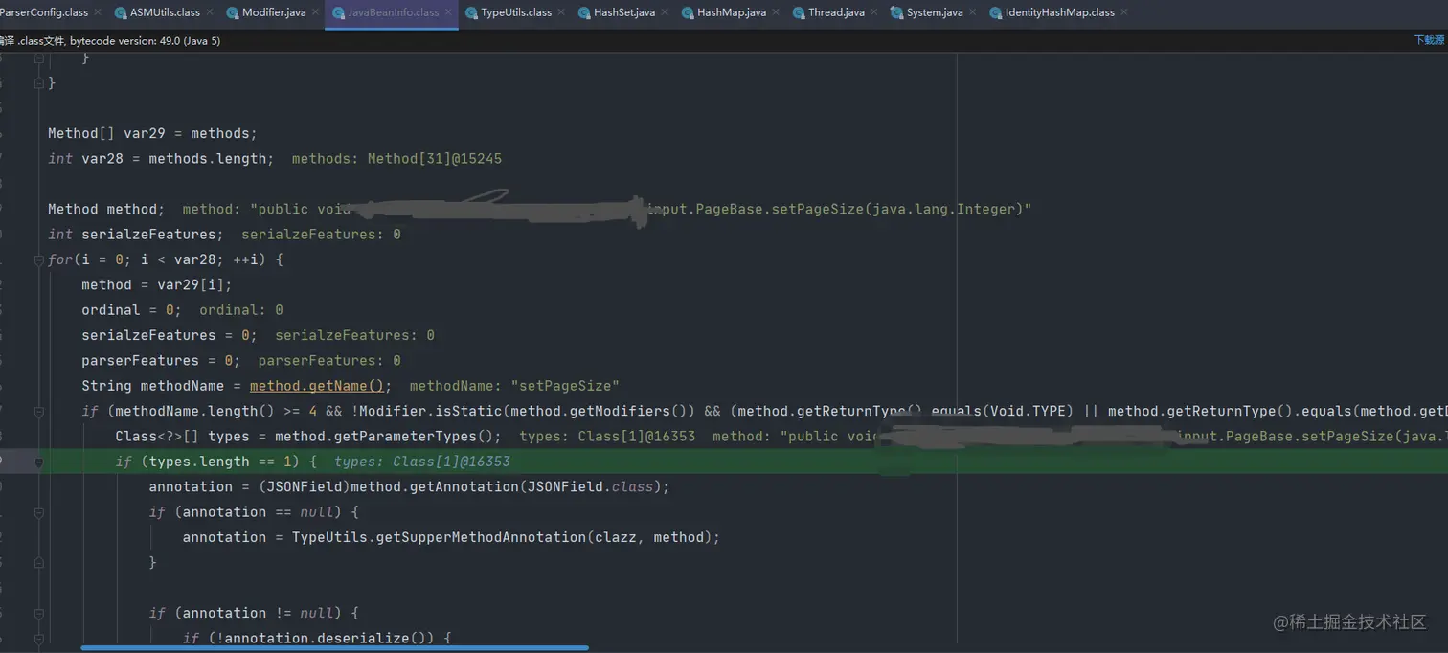
Task: Click the HashMap.java file icon
Action: (x=688, y=12)
